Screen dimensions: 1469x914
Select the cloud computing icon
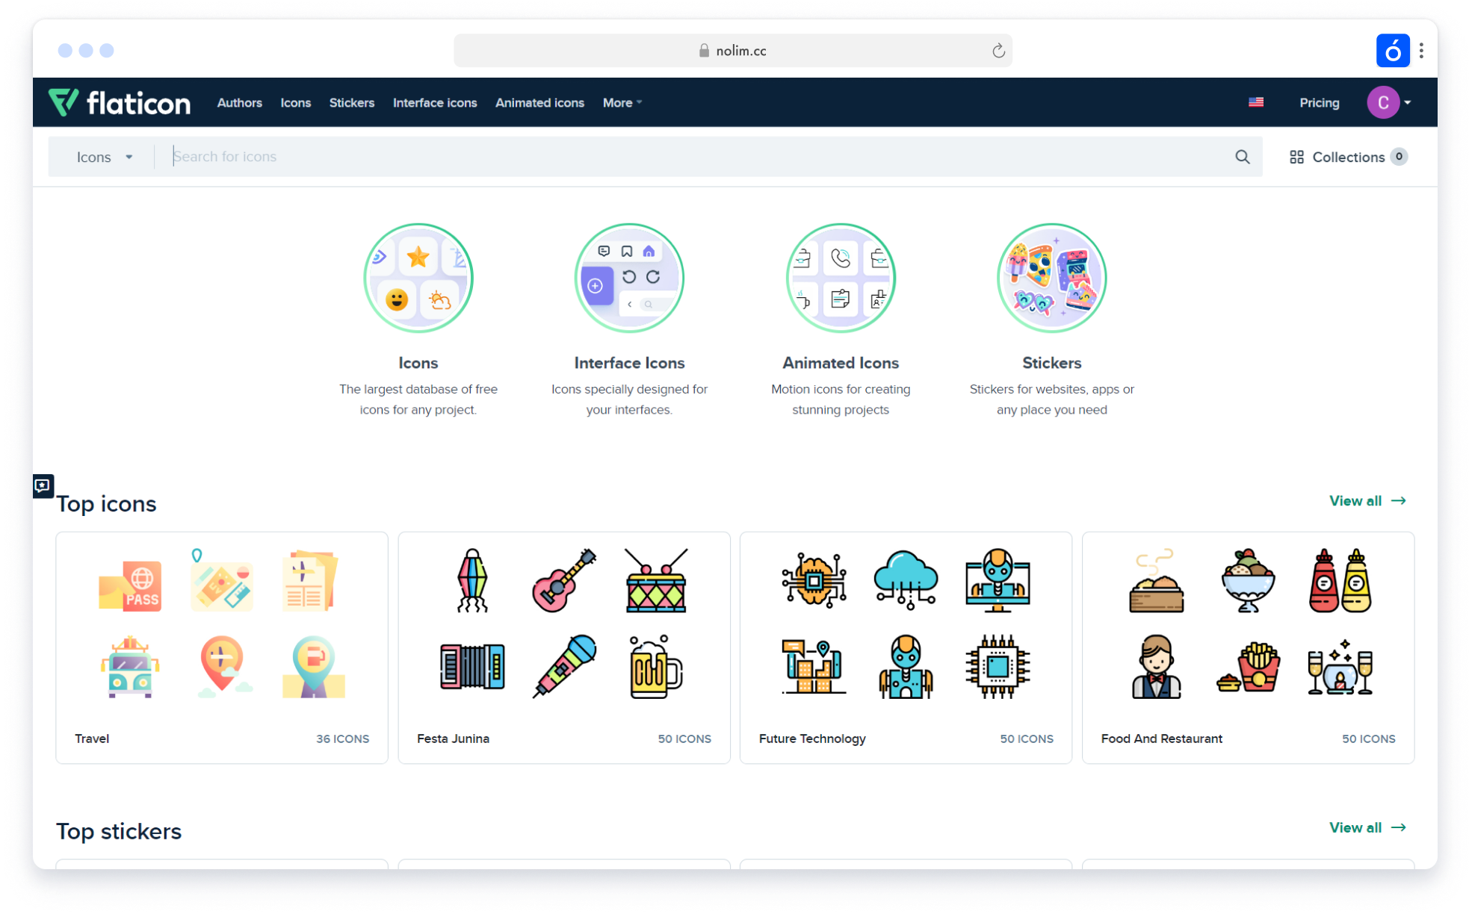click(x=906, y=580)
